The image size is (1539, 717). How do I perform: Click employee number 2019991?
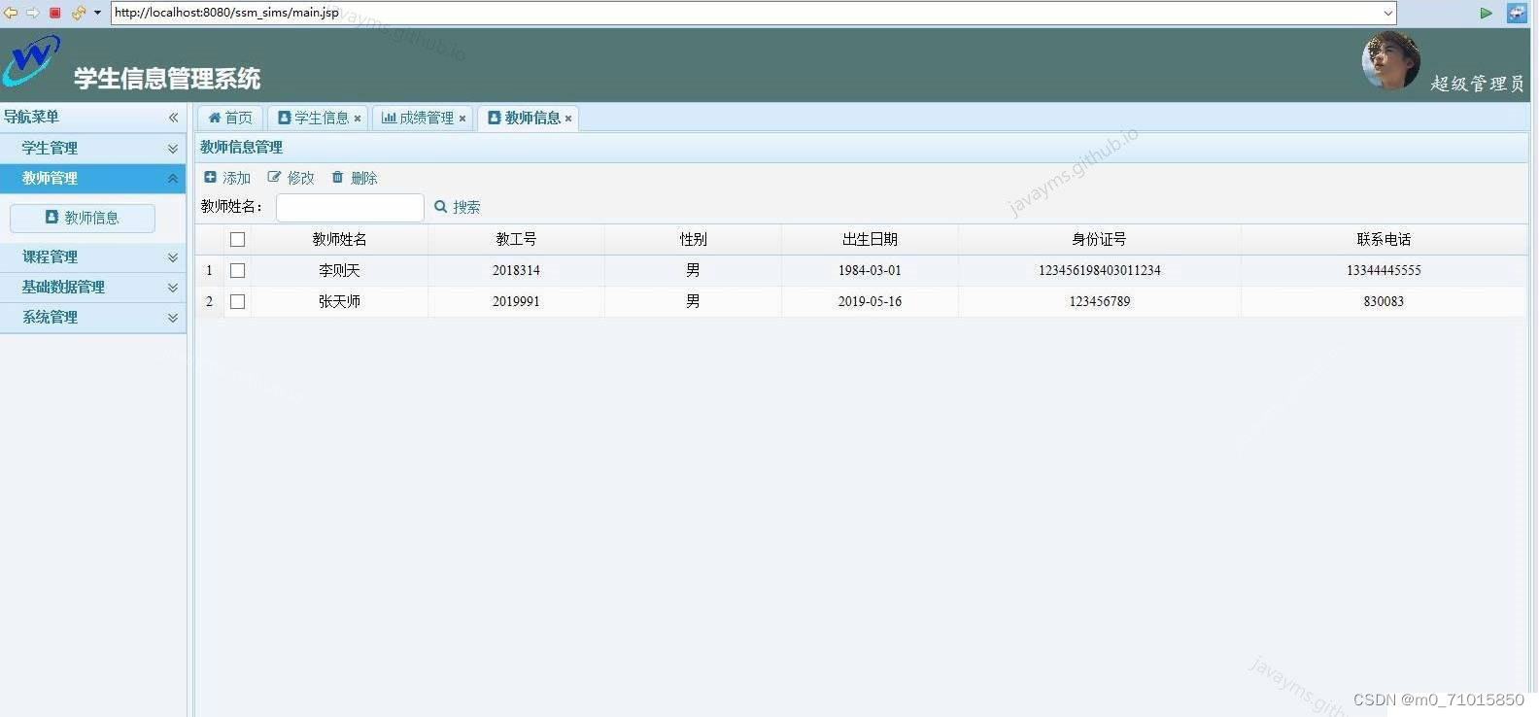tap(516, 301)
